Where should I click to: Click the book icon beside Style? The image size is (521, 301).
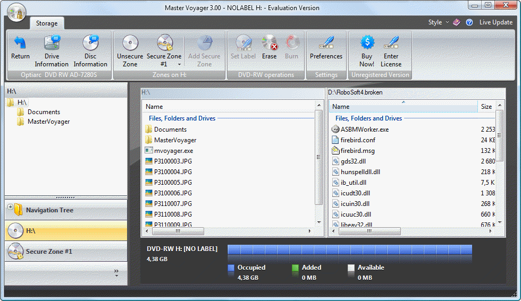pyautogui.click(x=457, y=22)
